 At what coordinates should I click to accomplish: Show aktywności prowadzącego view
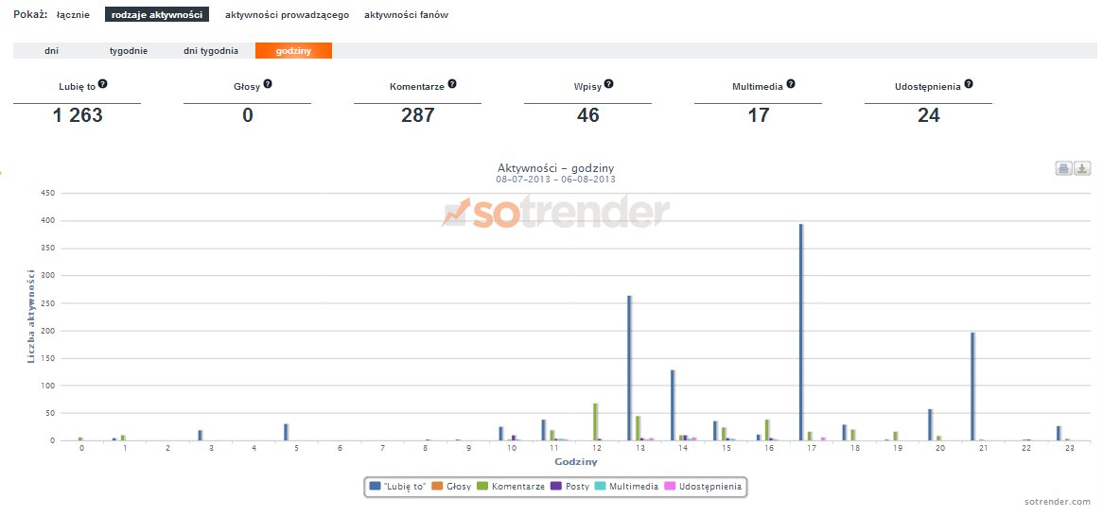tap(287, 15)
